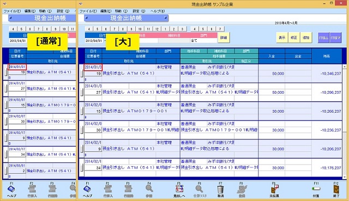This screenshot has height=201, width=349.
Task: Click F3 行削除 icon in the right window
Action: 128,189
